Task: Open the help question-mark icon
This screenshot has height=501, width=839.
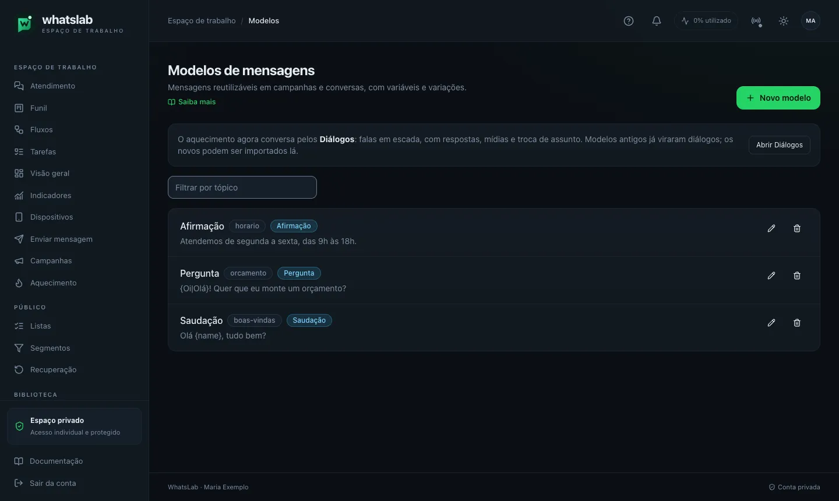Action: (629, 21)
